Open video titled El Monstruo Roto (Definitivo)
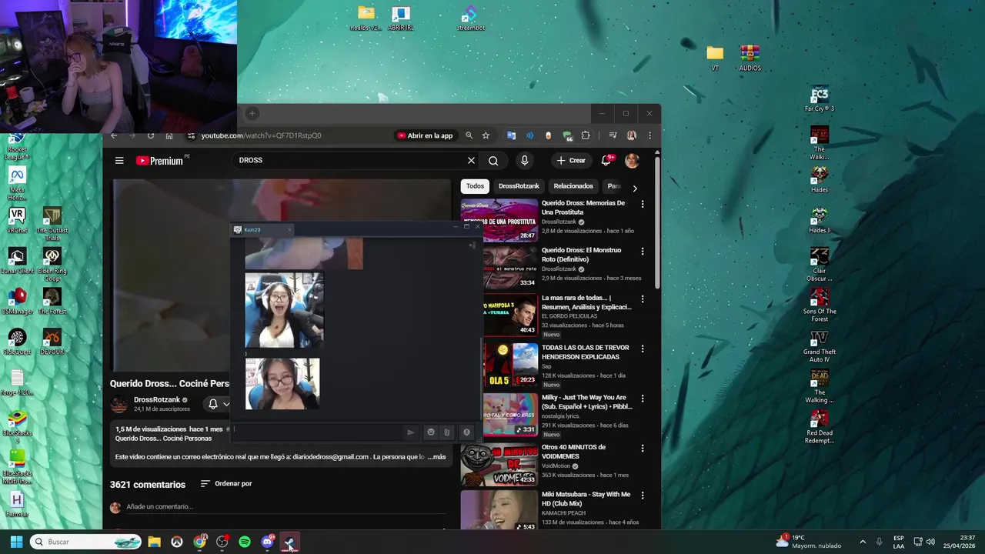Screen dimensions: 985x554 click(581, 255)
